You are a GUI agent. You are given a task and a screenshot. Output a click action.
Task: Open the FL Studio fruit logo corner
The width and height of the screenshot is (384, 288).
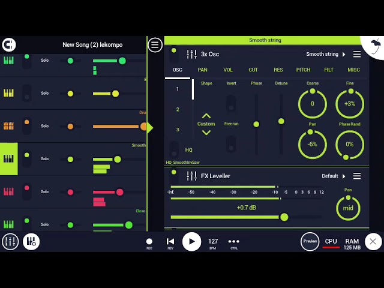click(375, 46)
